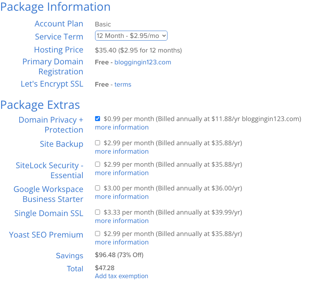Enable the Yoast SEO Premium add-on
Image resolution: width=312 pixels, height=282 pixels.
point(97,233)
